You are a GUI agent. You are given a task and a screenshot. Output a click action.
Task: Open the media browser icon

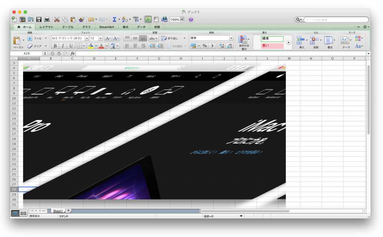coord(165,19)
